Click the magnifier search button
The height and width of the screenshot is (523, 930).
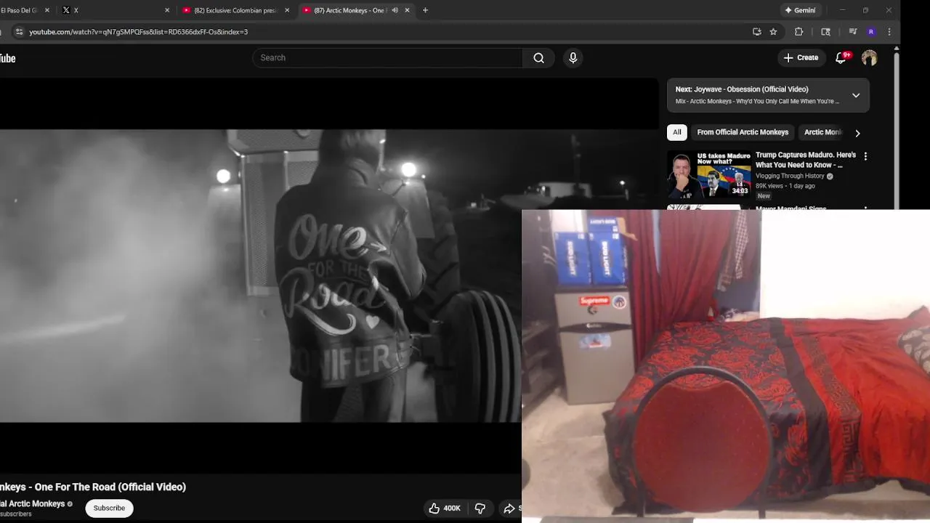538,58
